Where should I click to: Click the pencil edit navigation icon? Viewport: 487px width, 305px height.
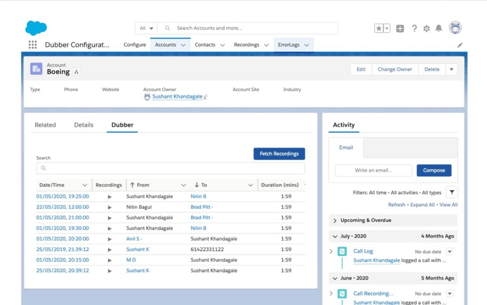(460, 45)
